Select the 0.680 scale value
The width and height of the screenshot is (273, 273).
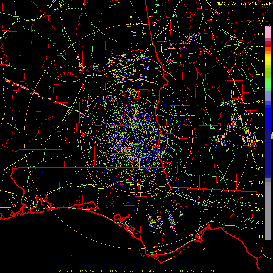[257, 115]
